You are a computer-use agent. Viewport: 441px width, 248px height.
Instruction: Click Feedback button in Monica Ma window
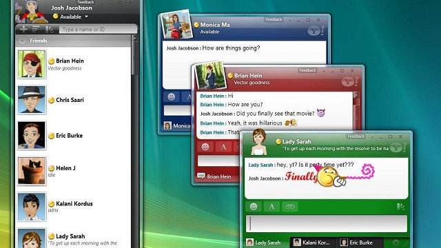point(274,19)
